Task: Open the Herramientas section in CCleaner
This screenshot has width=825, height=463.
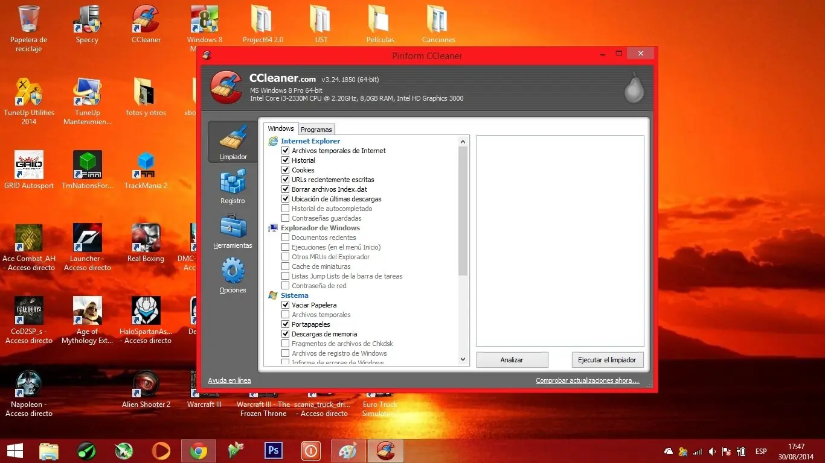Action: [x=233, y=231]
